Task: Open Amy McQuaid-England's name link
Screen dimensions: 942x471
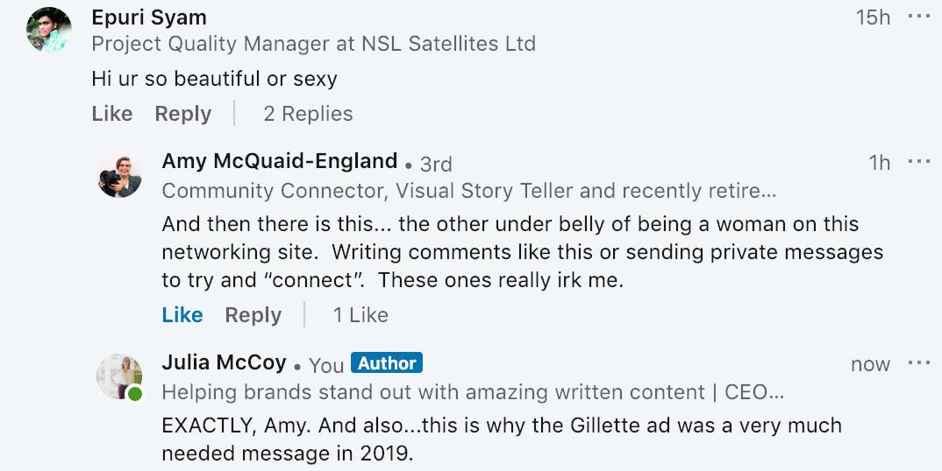Action: [x=280, y=161]
